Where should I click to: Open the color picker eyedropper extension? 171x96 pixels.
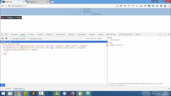[x=145, y=6]
